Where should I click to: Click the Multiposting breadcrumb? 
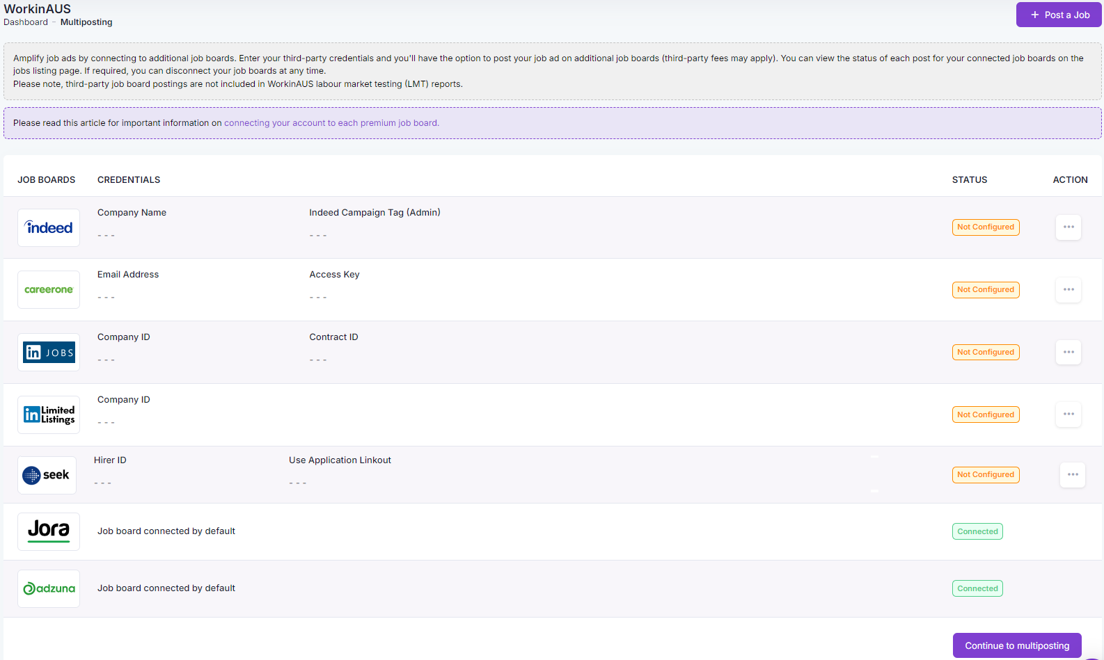point(86,22)
